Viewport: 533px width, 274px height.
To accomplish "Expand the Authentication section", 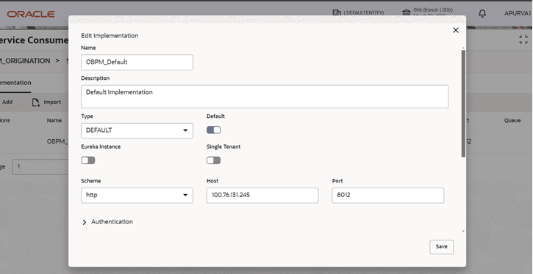I will (108, 222).
